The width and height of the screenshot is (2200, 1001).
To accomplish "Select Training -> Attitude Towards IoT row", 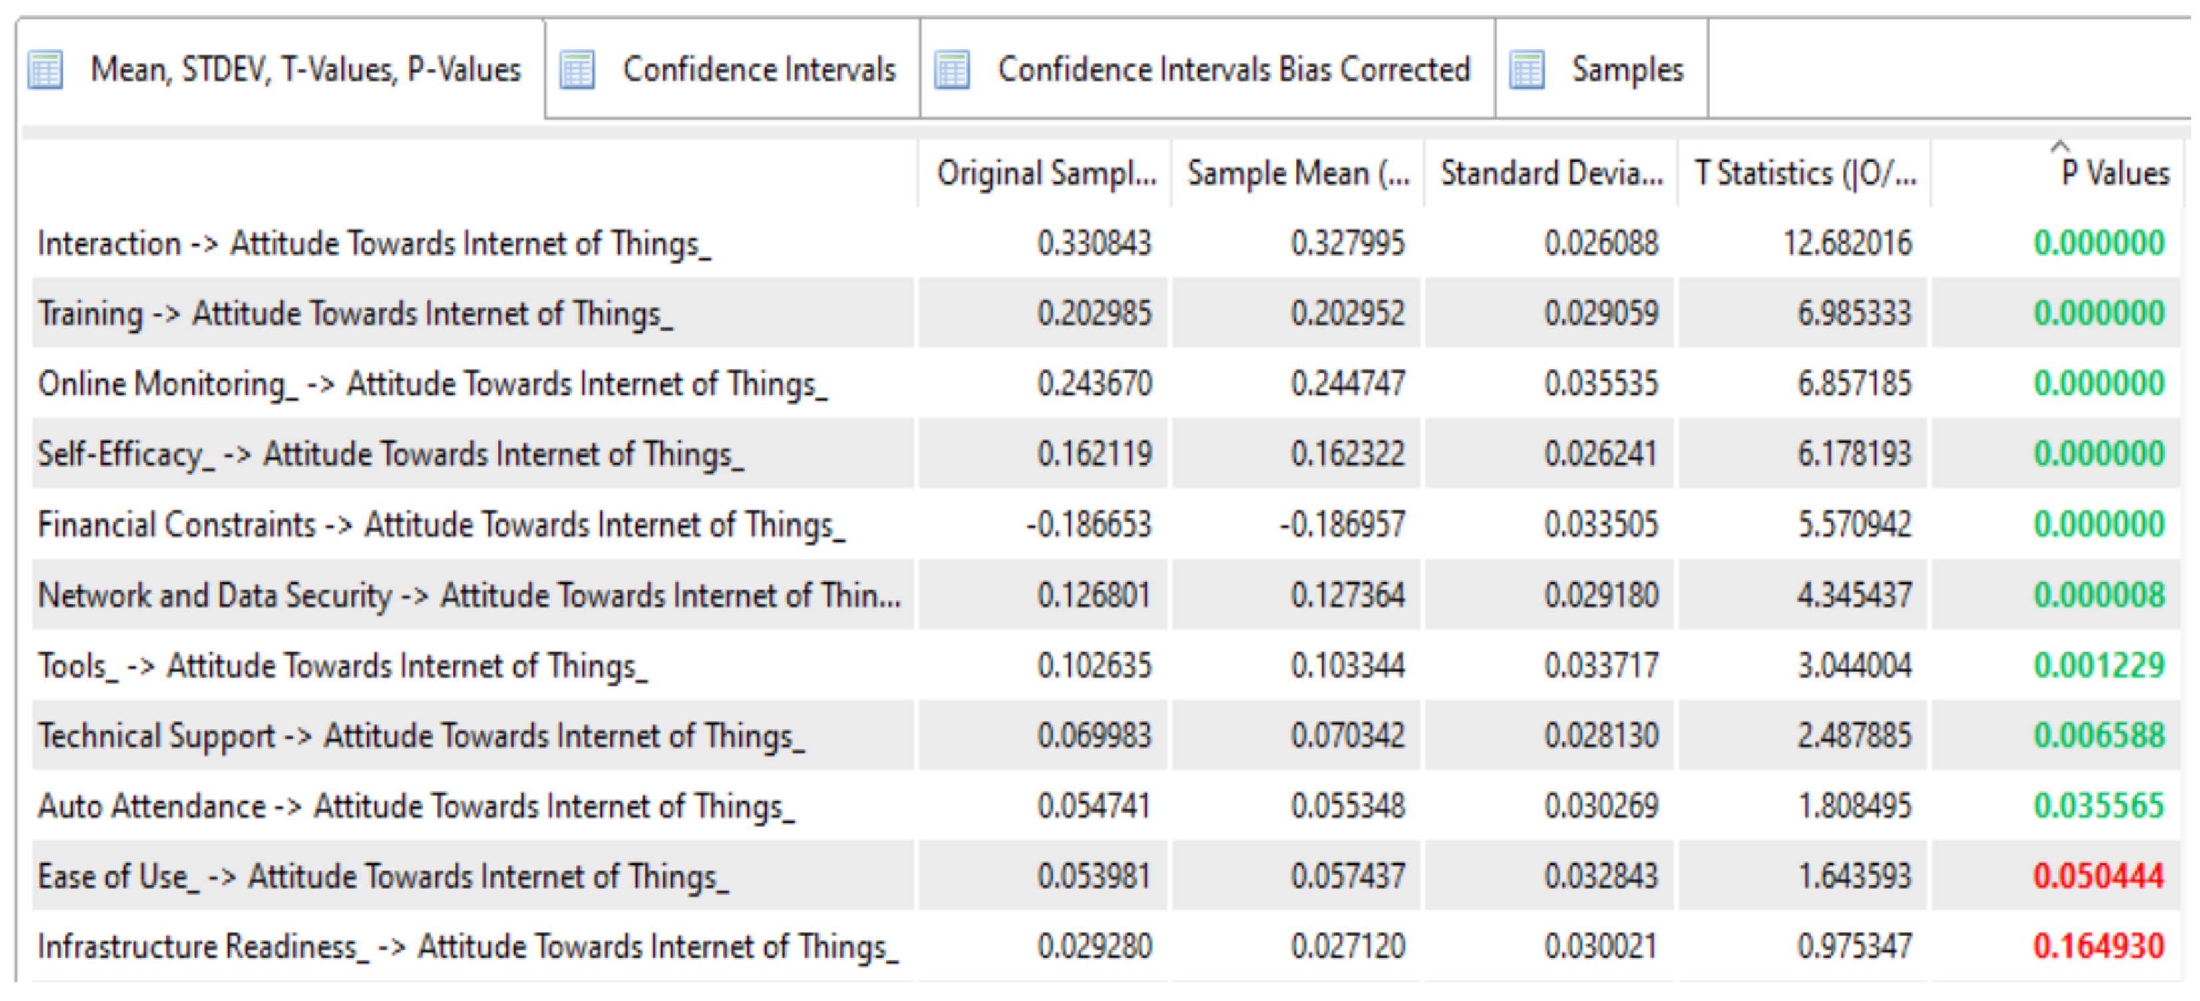I will 355,314.
